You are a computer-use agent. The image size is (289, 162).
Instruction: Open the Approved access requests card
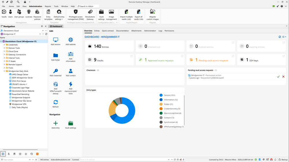click(x=160, y=60)
